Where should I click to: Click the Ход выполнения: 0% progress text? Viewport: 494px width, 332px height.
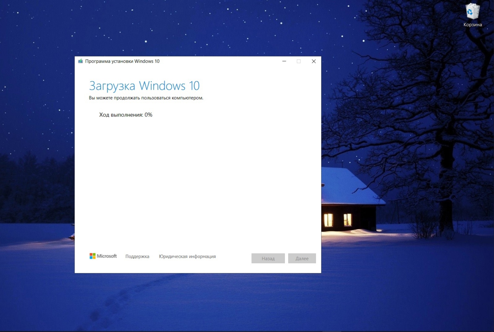click(x=126, y=115)
